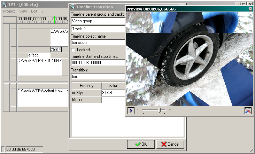Adjust the preview zoom slider handle
255x154 pixels.
pos(160,110)
